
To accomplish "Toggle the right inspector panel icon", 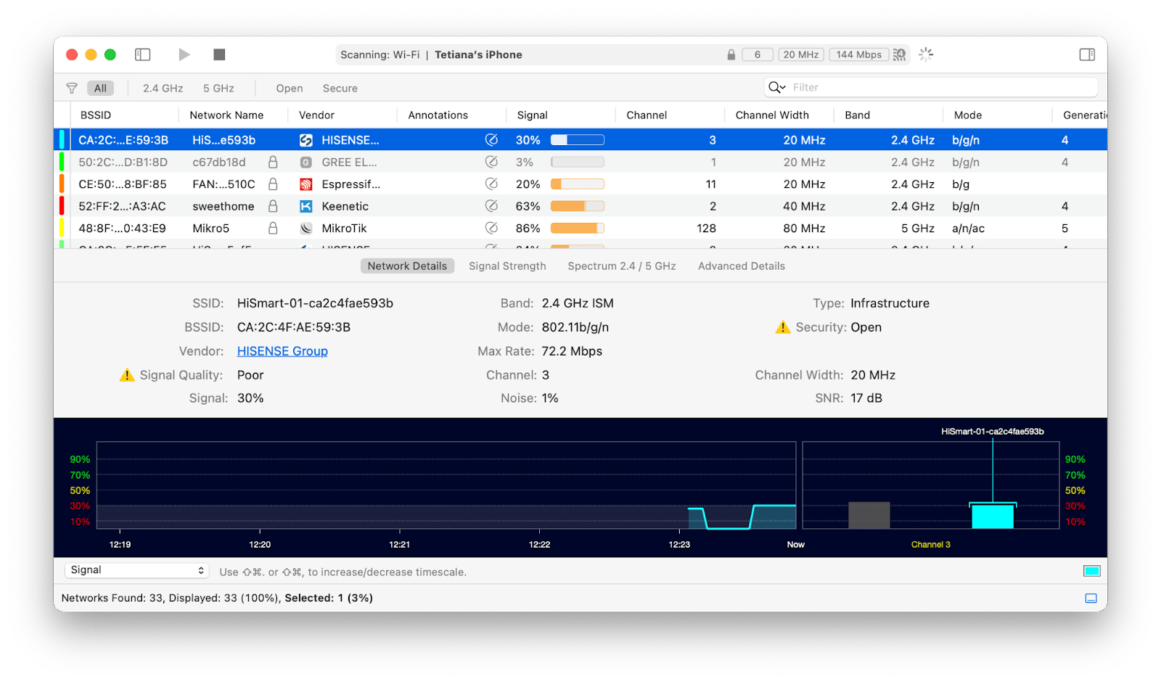I will (1087, 54).
